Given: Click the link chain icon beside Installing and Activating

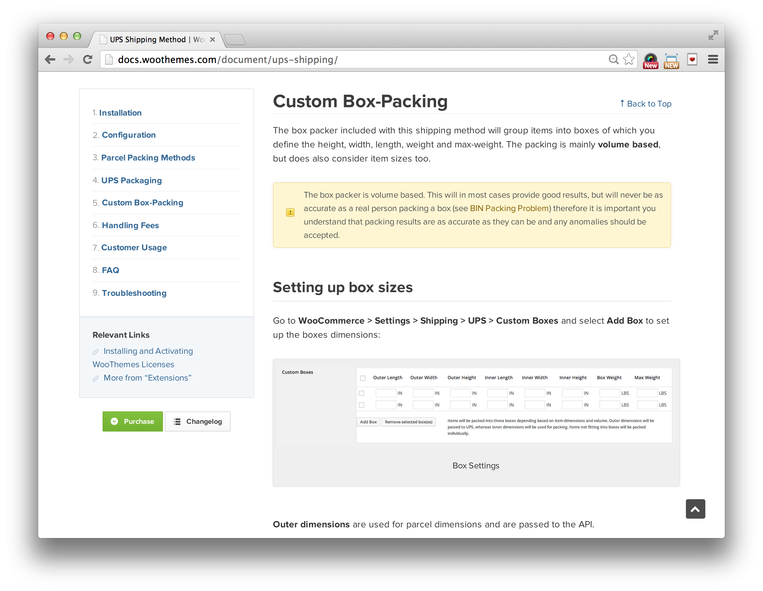Looking at the screenshot, I should [x=95, y=352].
